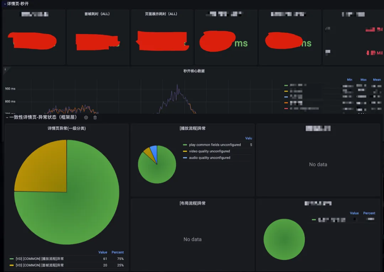Open the [播放流程]异常 panel title menu
The width and height of the screenshot is (384, 272).
(x=192, y=129)
